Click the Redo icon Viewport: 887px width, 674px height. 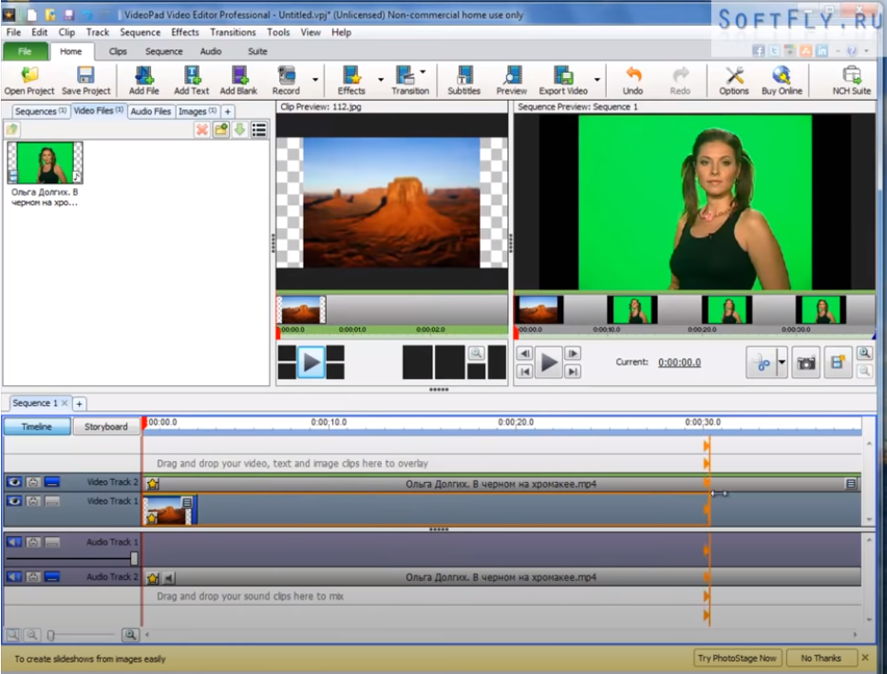(680, 81)
